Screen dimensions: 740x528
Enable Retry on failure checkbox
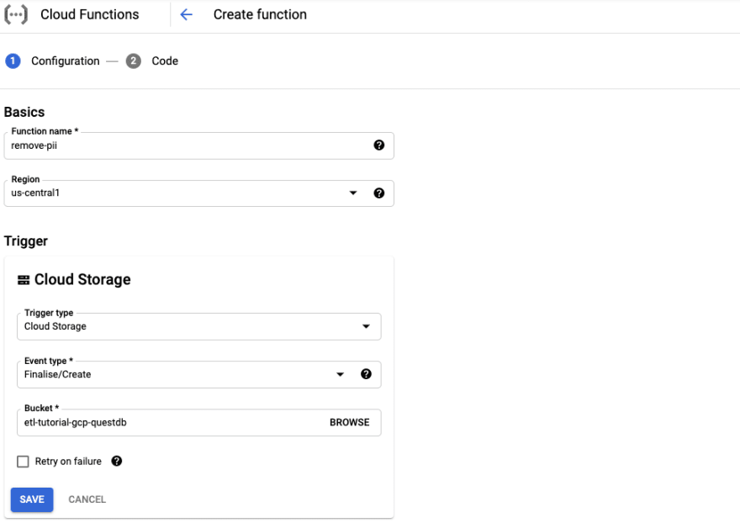(x=23, y=462)
